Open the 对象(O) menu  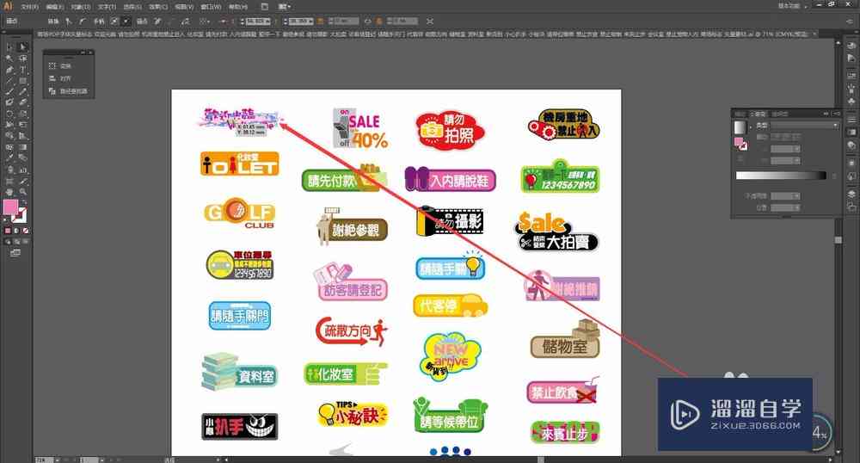tap(81, 7)
